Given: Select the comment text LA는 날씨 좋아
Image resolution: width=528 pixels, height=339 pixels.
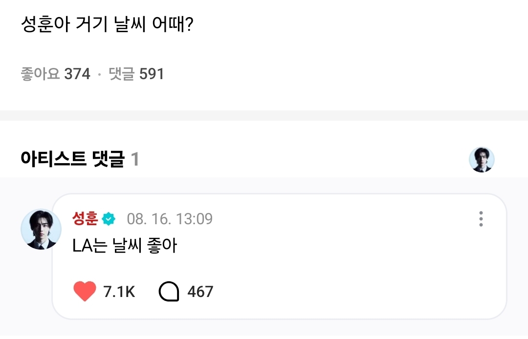Looking at the screenshot, I should click(124, 246).
